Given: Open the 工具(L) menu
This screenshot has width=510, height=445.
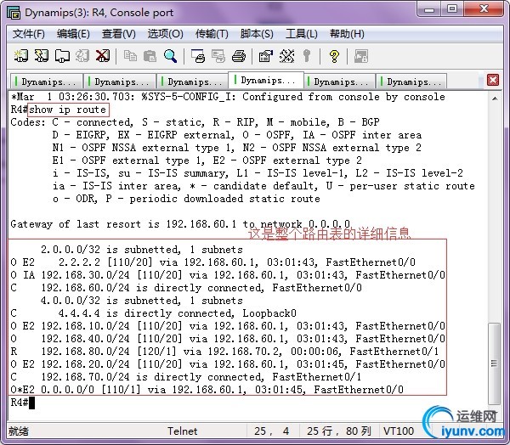Looking at the screenshot, I should 302,34.
